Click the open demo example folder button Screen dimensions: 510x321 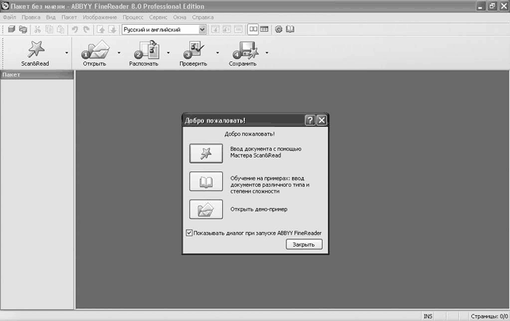(x=206, y=209)
